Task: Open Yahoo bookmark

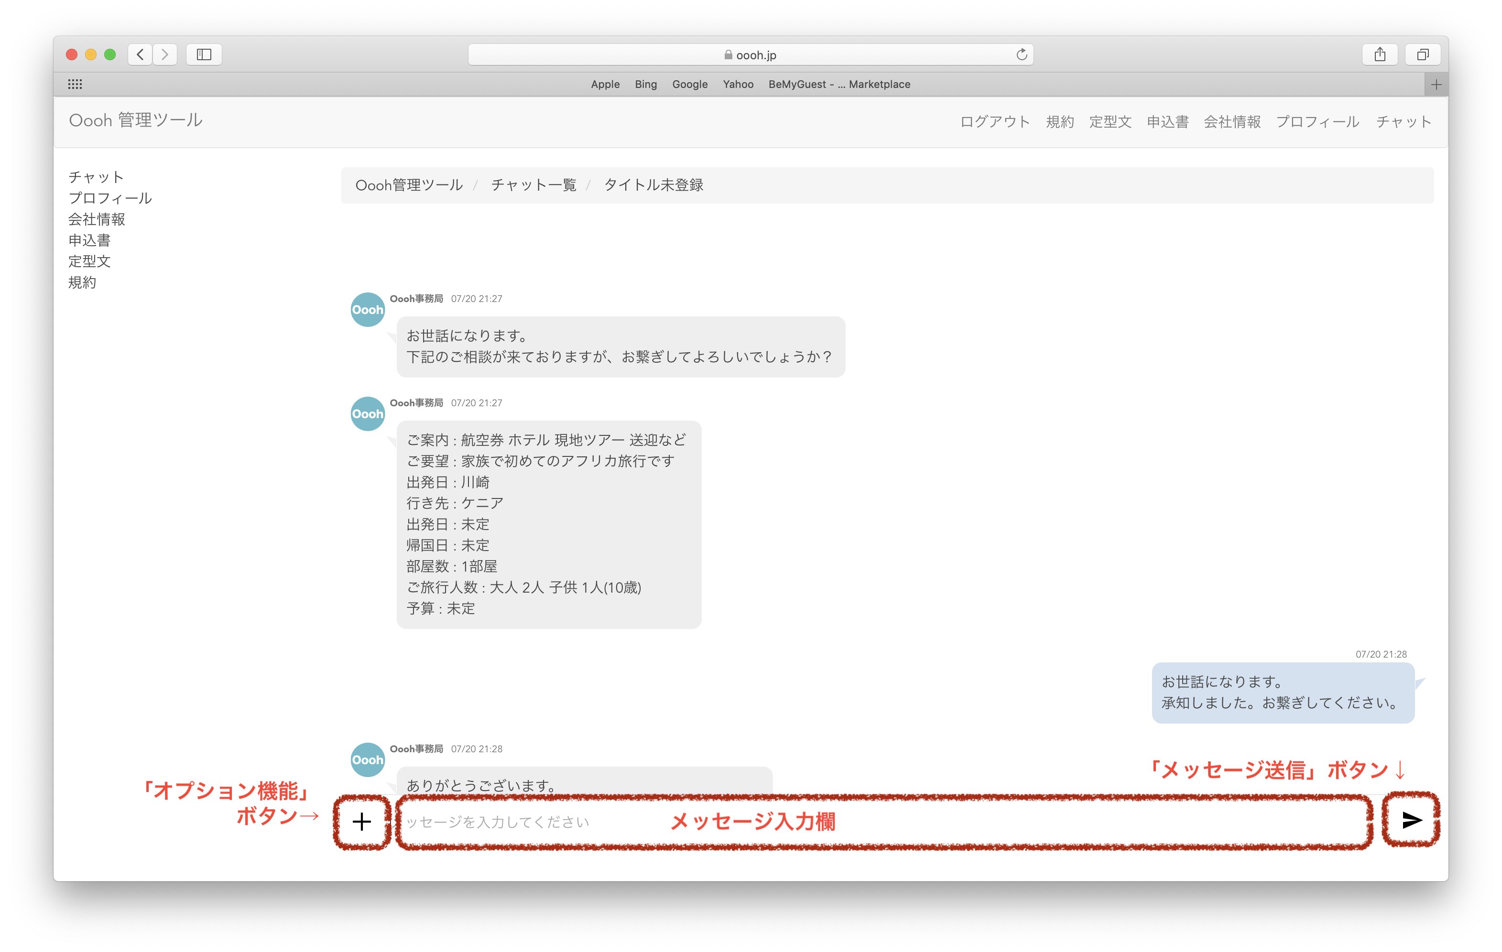Action: (738, 84)
